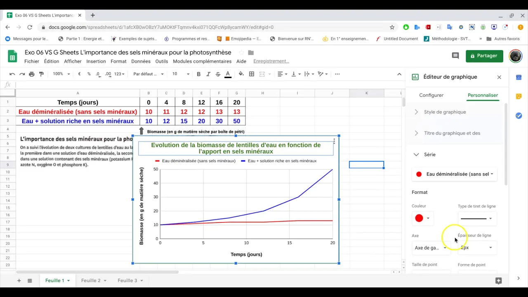
Task: Click the green Partager button
Action: click(484, 56)
